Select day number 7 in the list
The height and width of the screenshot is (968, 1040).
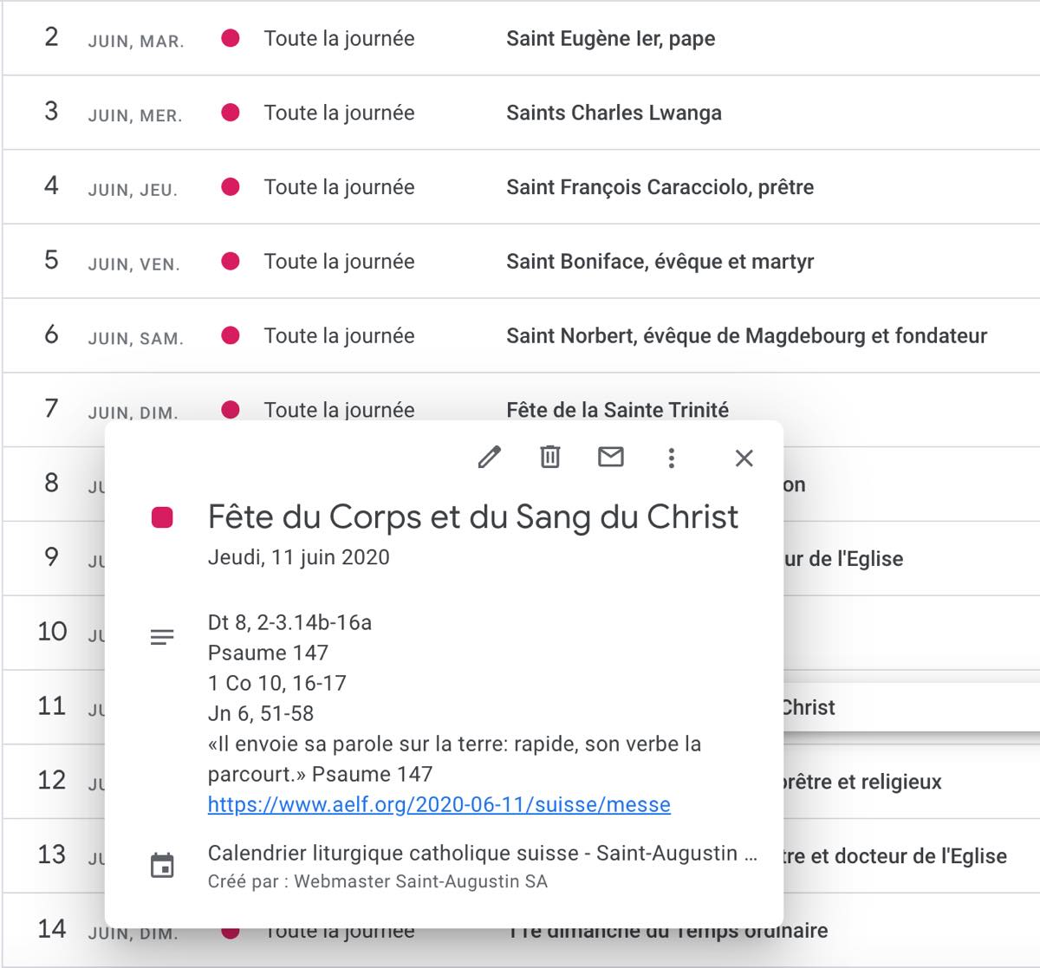coord(52,408)
